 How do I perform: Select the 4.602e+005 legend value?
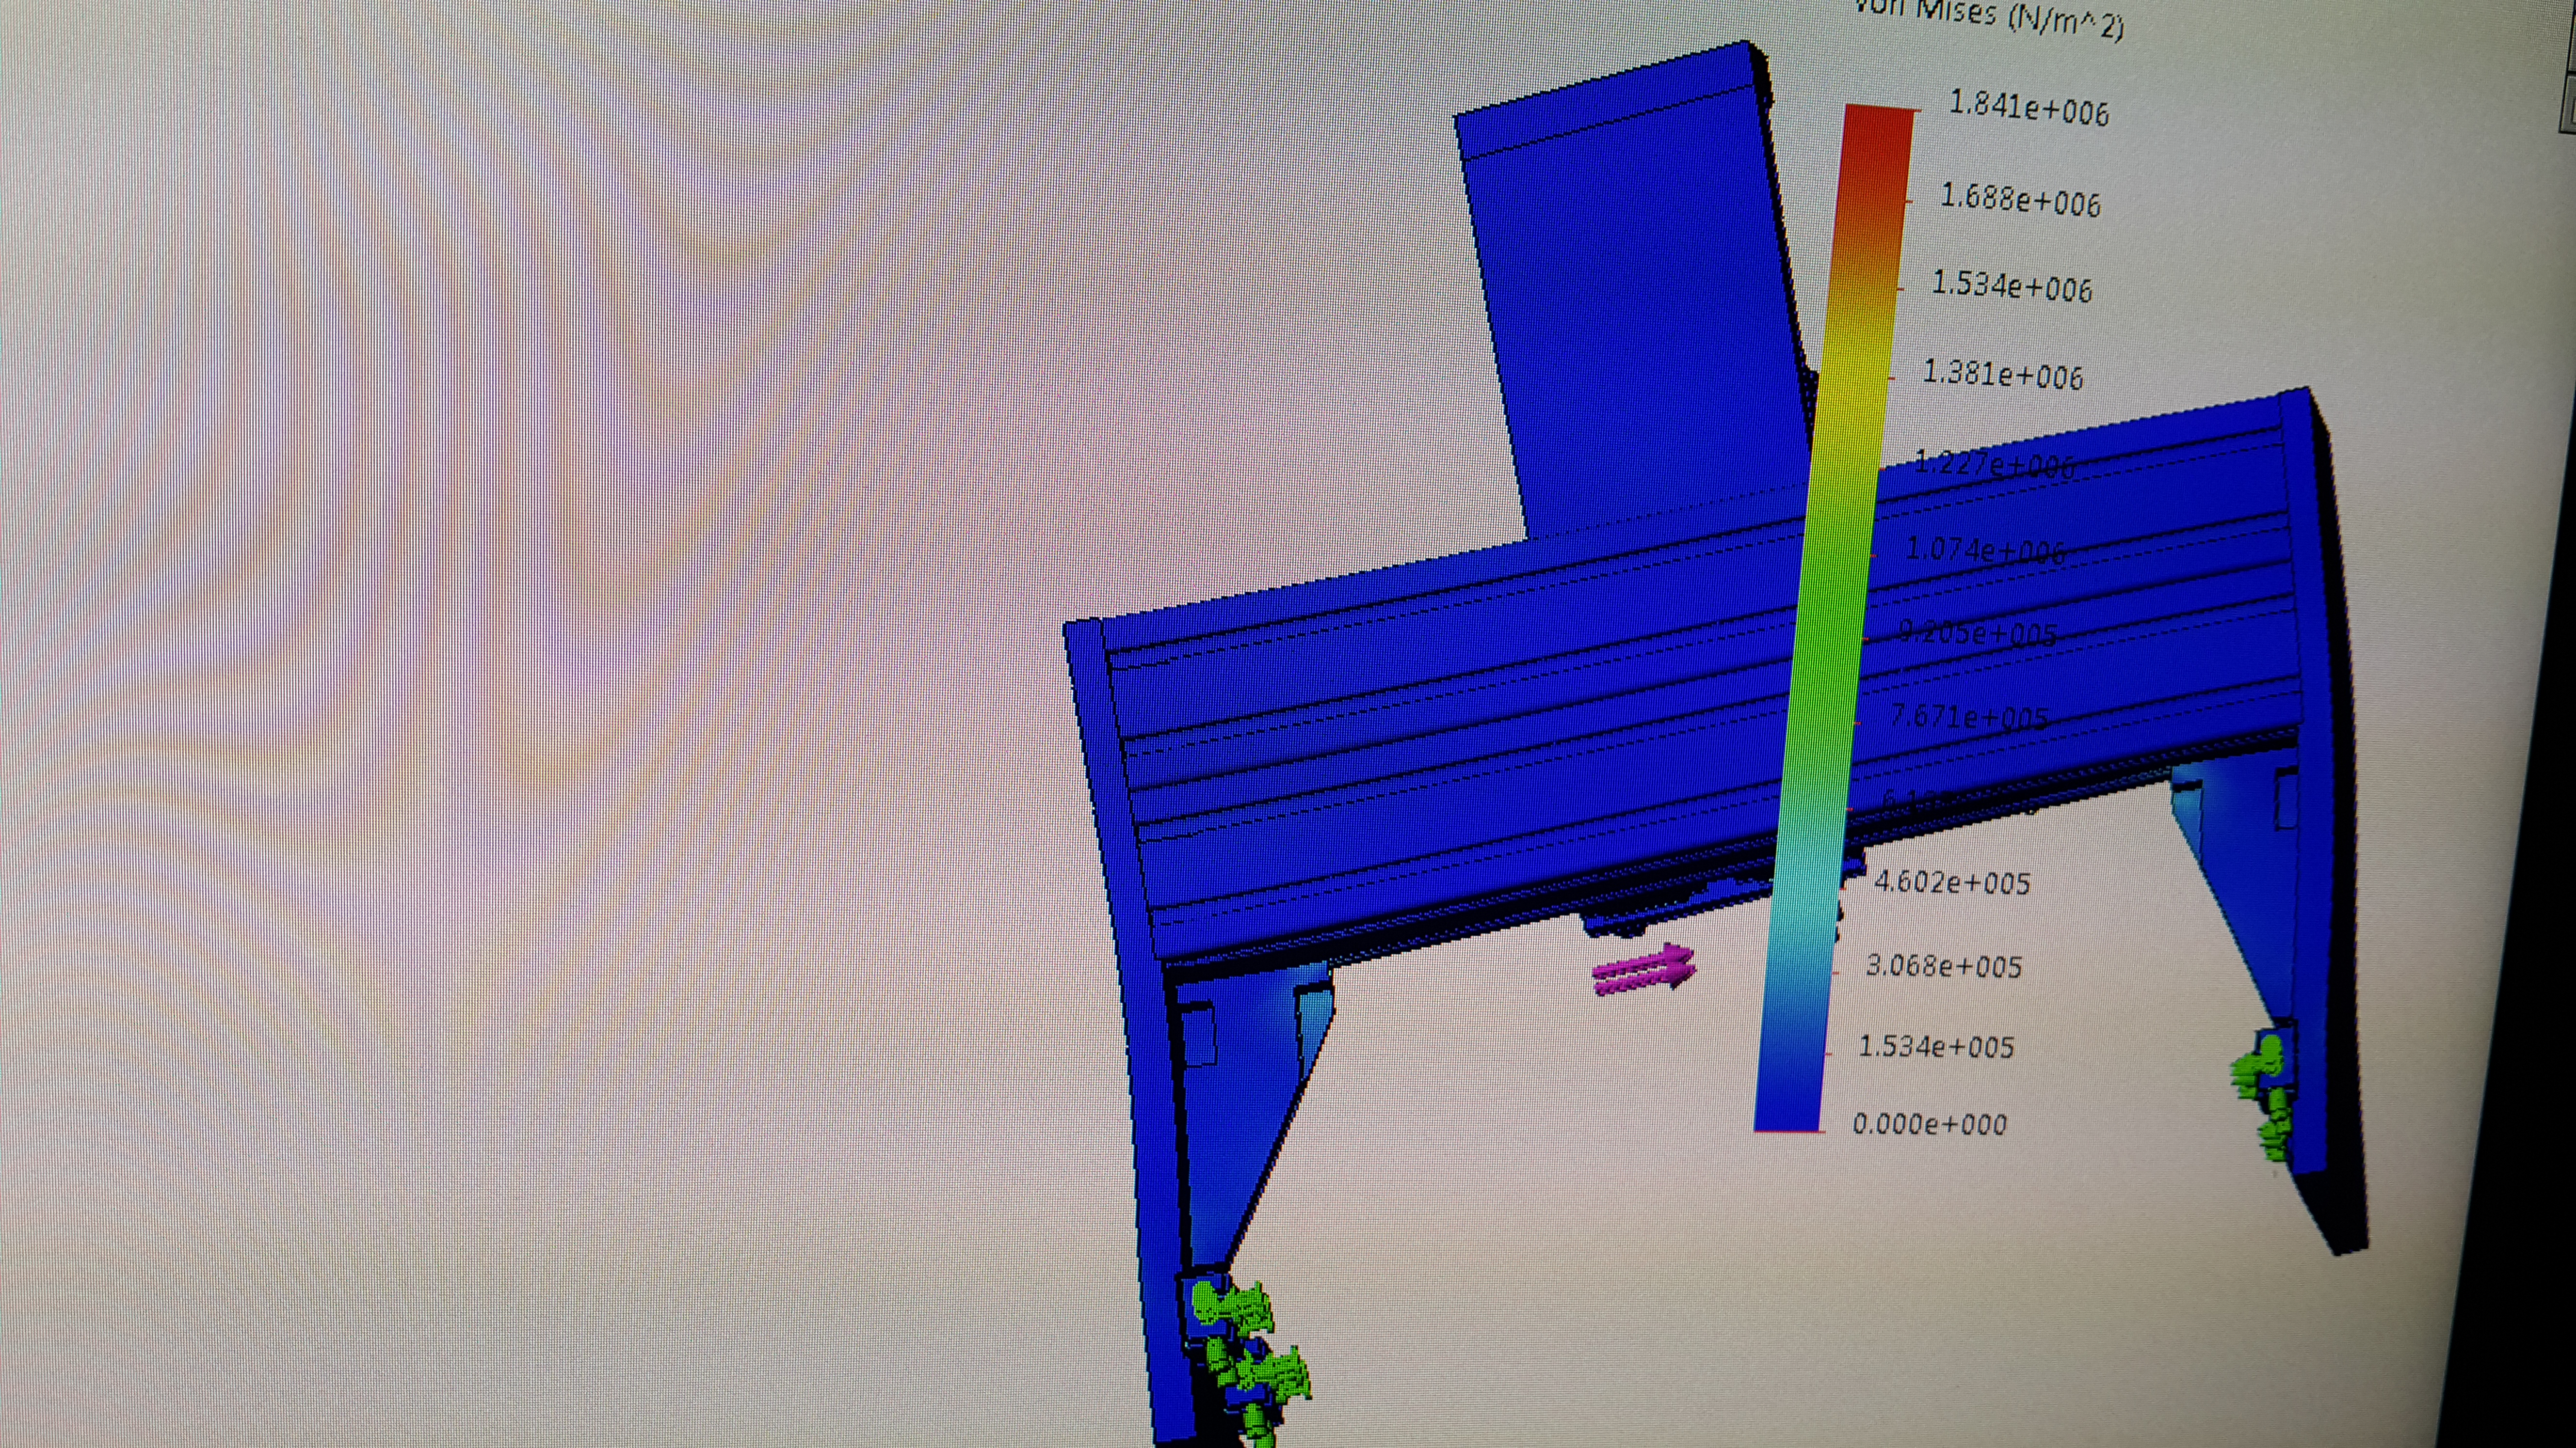[x=1952, y=882]
